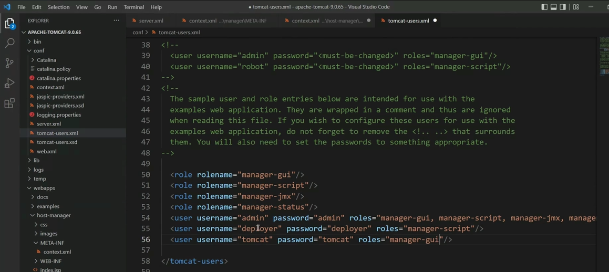Open web.xml in Explorer
The image size is (609, 272).
[47, 151]
